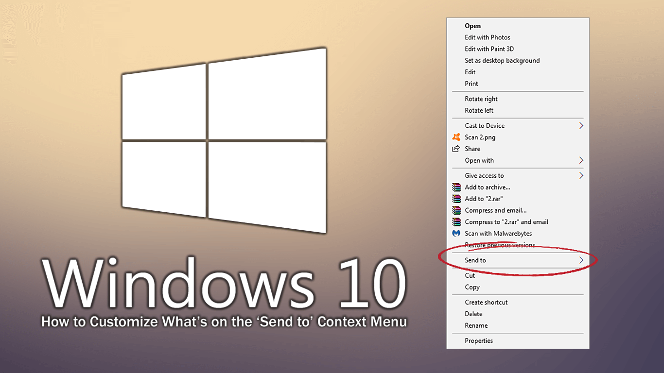Open the Send to entry
Viewport: 664px width, 373px height.
475,260
